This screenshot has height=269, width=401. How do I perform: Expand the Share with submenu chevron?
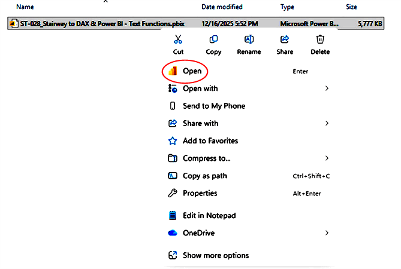click(327, 123)
